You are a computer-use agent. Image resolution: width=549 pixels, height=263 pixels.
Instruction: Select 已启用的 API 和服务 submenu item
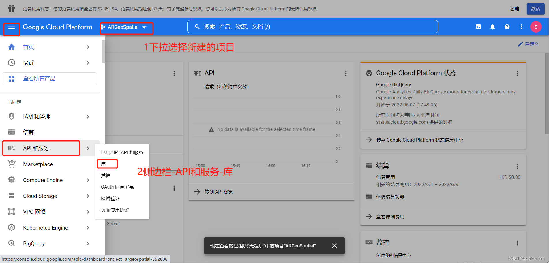coord(122,152)
